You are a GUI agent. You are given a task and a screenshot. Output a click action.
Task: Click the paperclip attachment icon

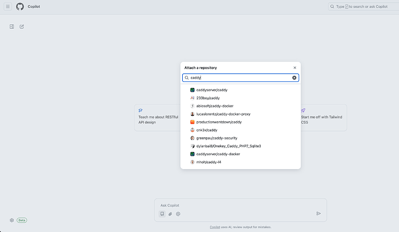point(170,214)
